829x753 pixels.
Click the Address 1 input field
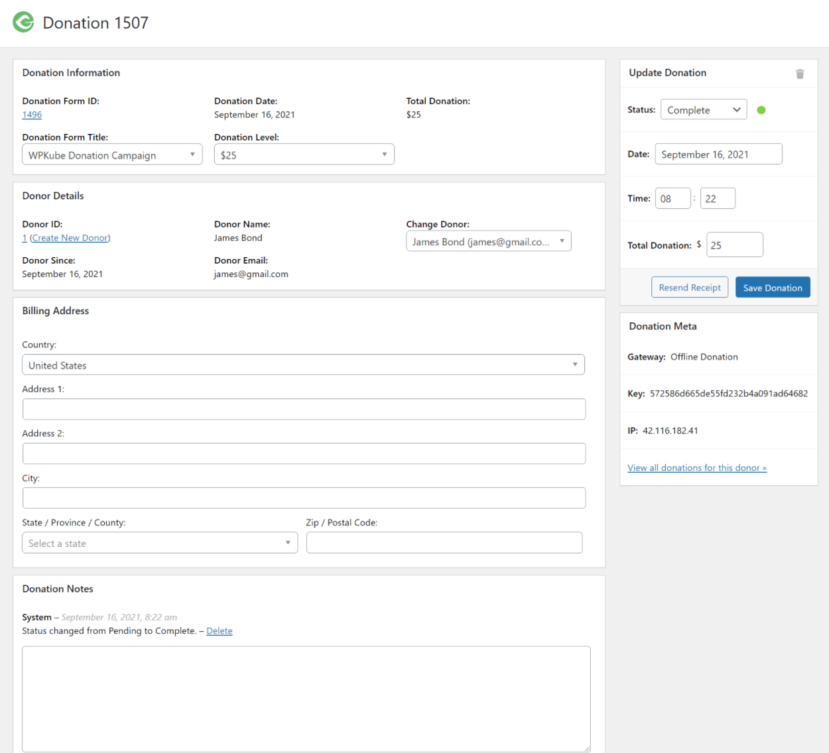(304, 410)
